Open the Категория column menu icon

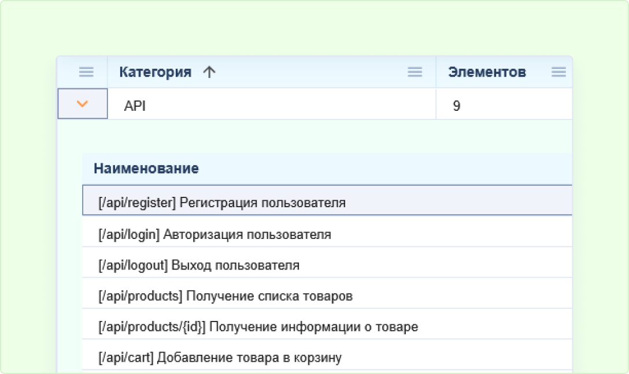(415, 72)
